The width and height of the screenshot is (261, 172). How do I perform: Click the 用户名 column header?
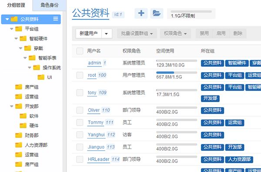point(94,51)
